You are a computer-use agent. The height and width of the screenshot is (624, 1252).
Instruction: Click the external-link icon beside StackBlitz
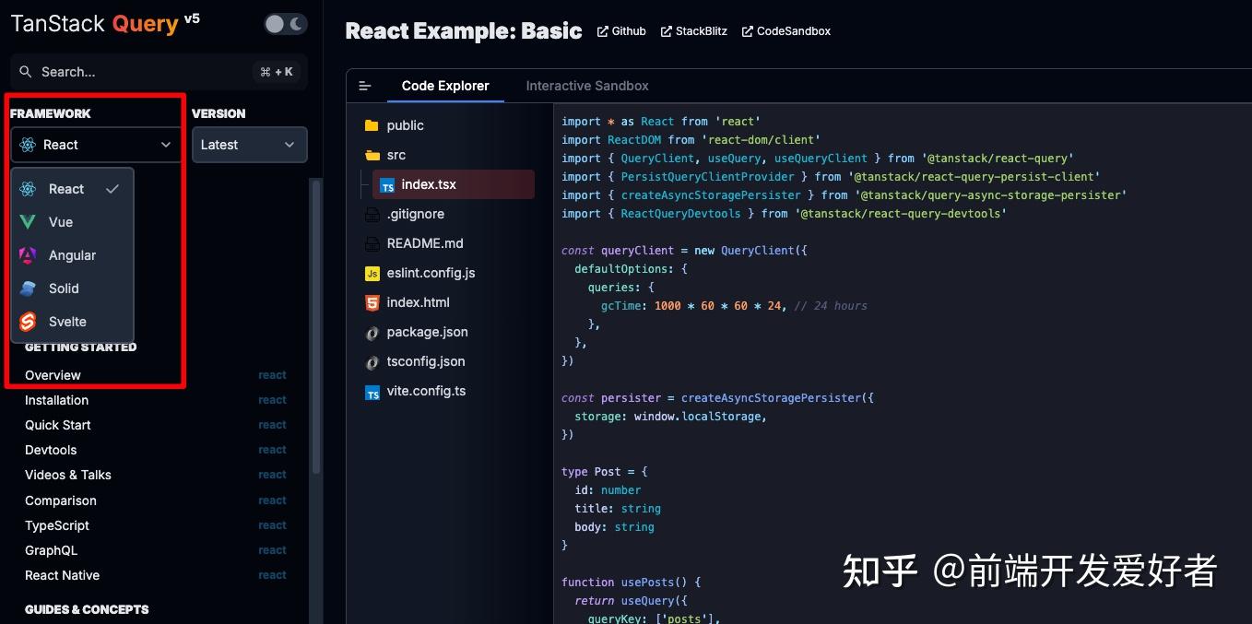coord(667,31)
